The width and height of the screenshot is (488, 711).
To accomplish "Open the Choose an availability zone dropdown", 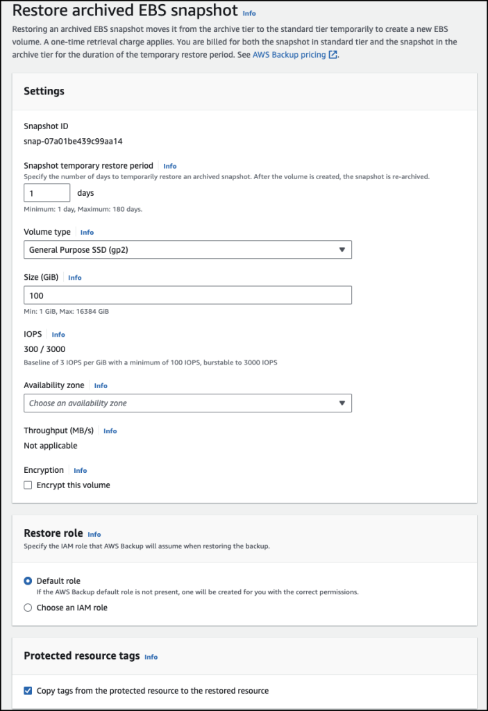I will (187, 403).
